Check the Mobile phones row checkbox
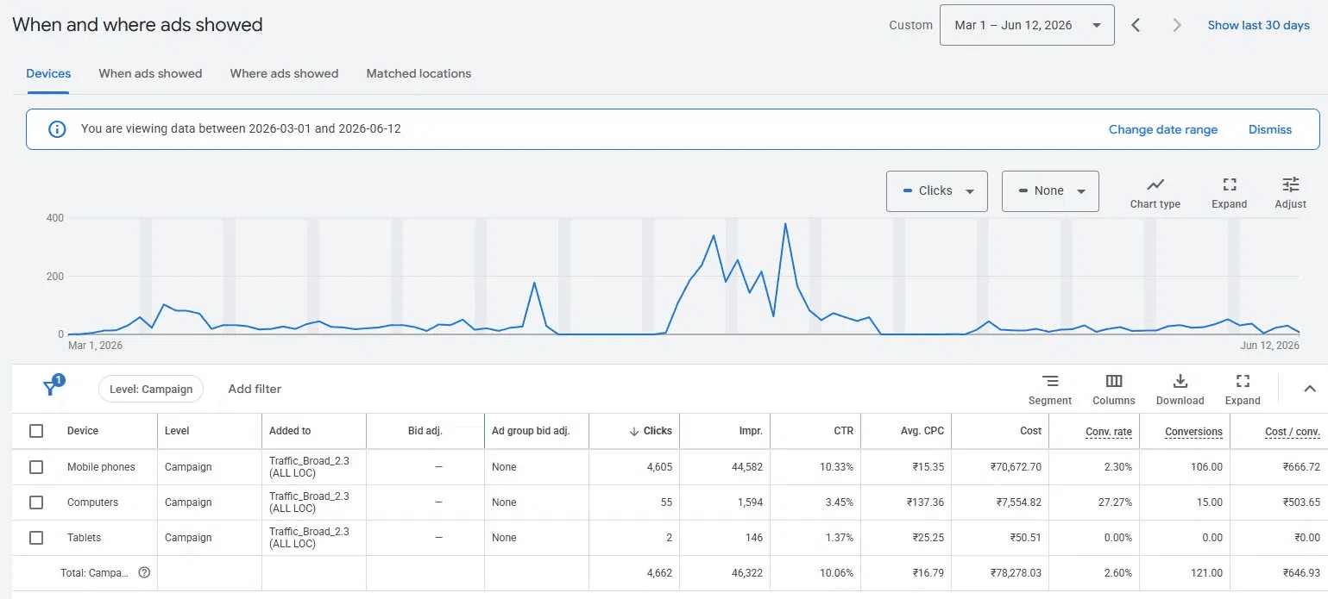This screenshot has width=1328, height=599. click(36, 467)
